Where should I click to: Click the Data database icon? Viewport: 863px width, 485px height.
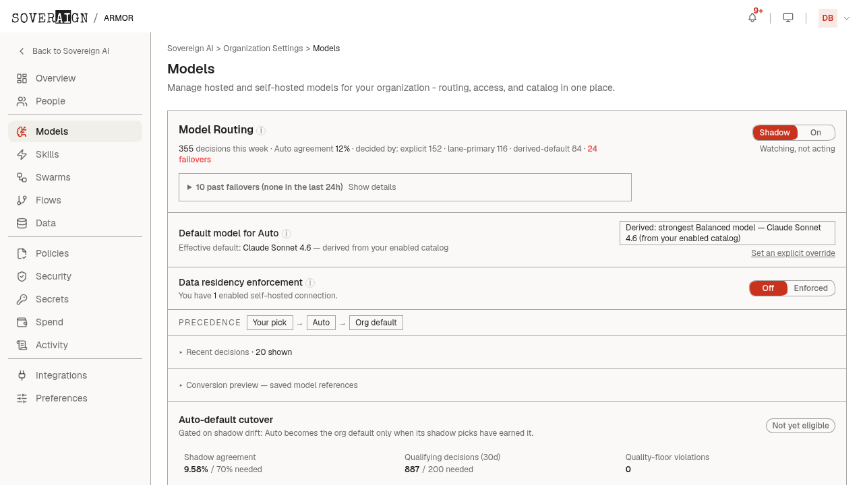coord(22,223)
